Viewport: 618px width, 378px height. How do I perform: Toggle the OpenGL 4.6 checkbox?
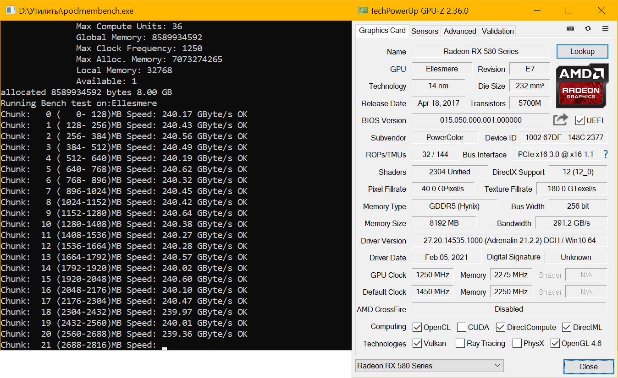tap(555, 343)
